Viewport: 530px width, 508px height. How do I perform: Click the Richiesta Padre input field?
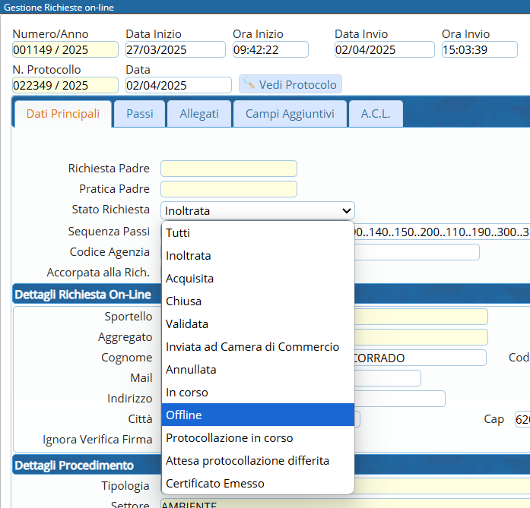coord(228,169)
